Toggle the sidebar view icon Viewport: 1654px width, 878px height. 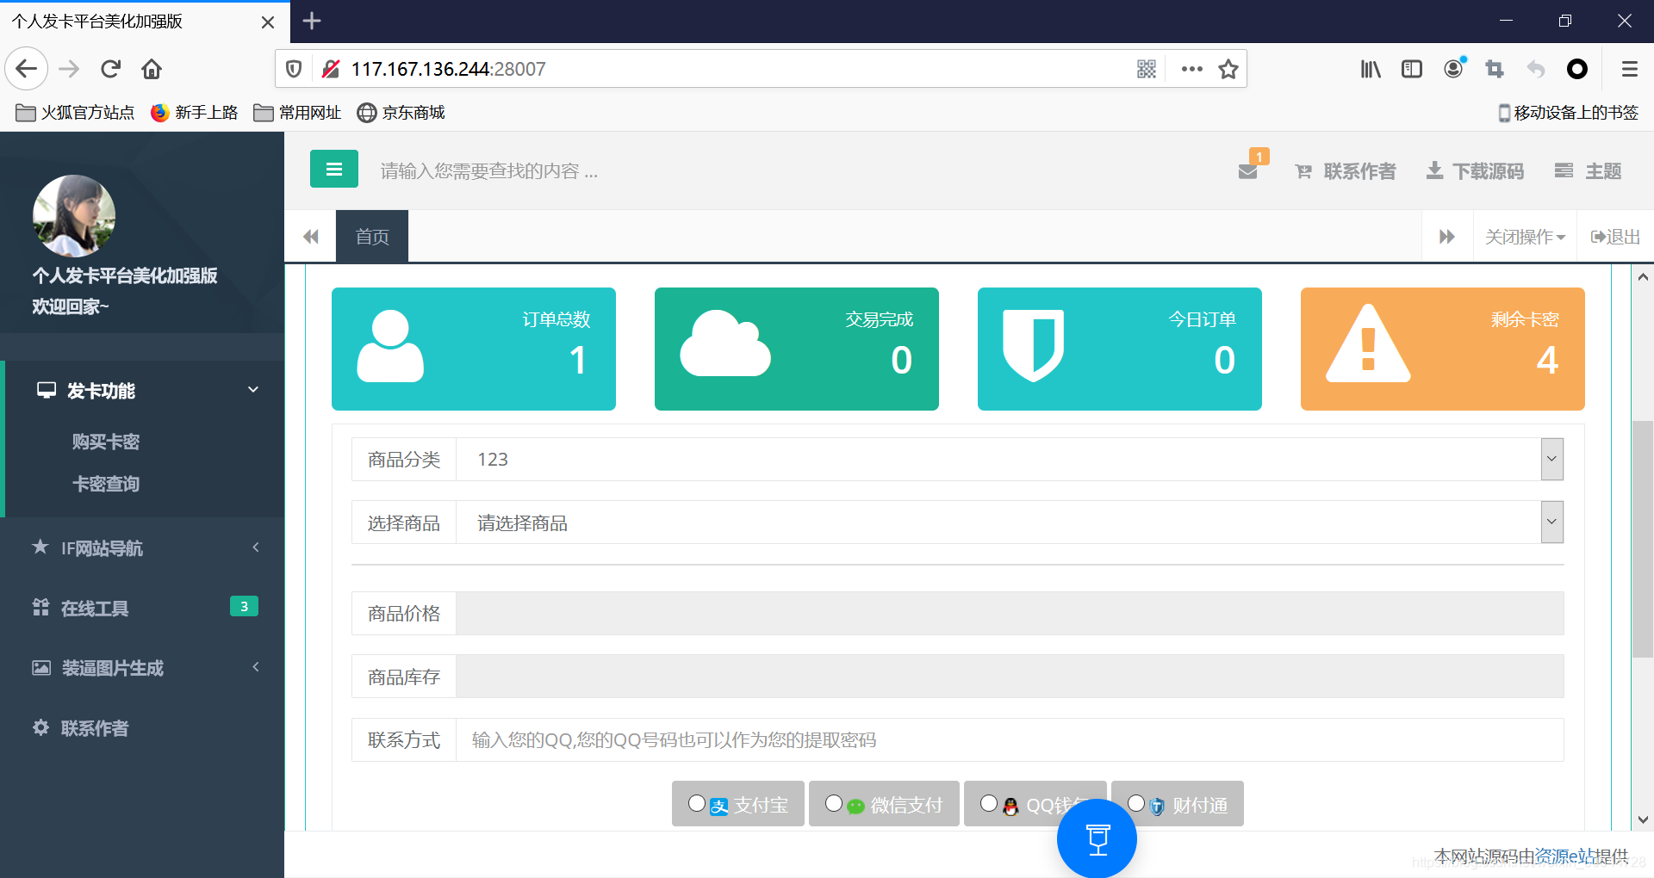[x=1412, y=69]
